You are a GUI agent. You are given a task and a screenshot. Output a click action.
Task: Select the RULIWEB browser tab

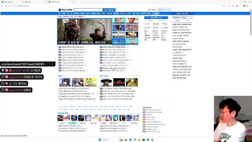tap(59, 2)
